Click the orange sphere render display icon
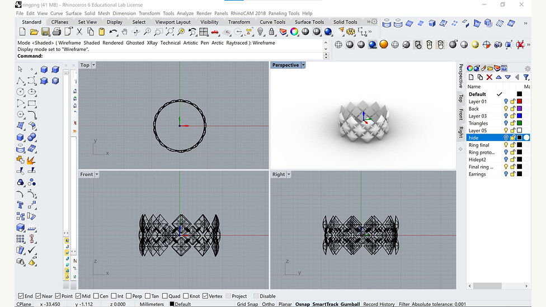The width and height of the screenshot is (546, 307). pos(384,45)
